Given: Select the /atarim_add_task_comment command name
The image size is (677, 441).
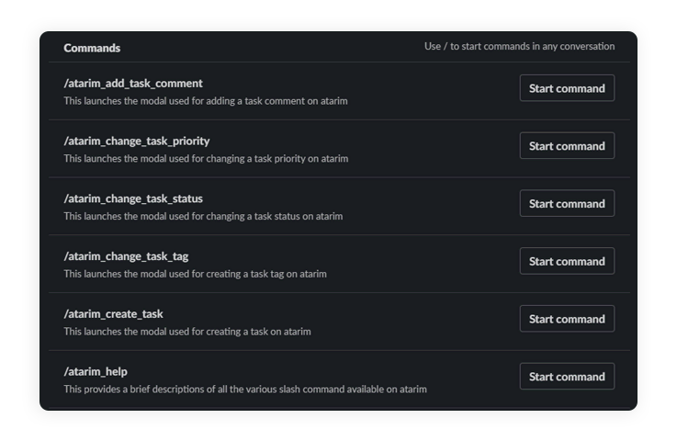Looking at the screenshot, I should coord(133,84).
